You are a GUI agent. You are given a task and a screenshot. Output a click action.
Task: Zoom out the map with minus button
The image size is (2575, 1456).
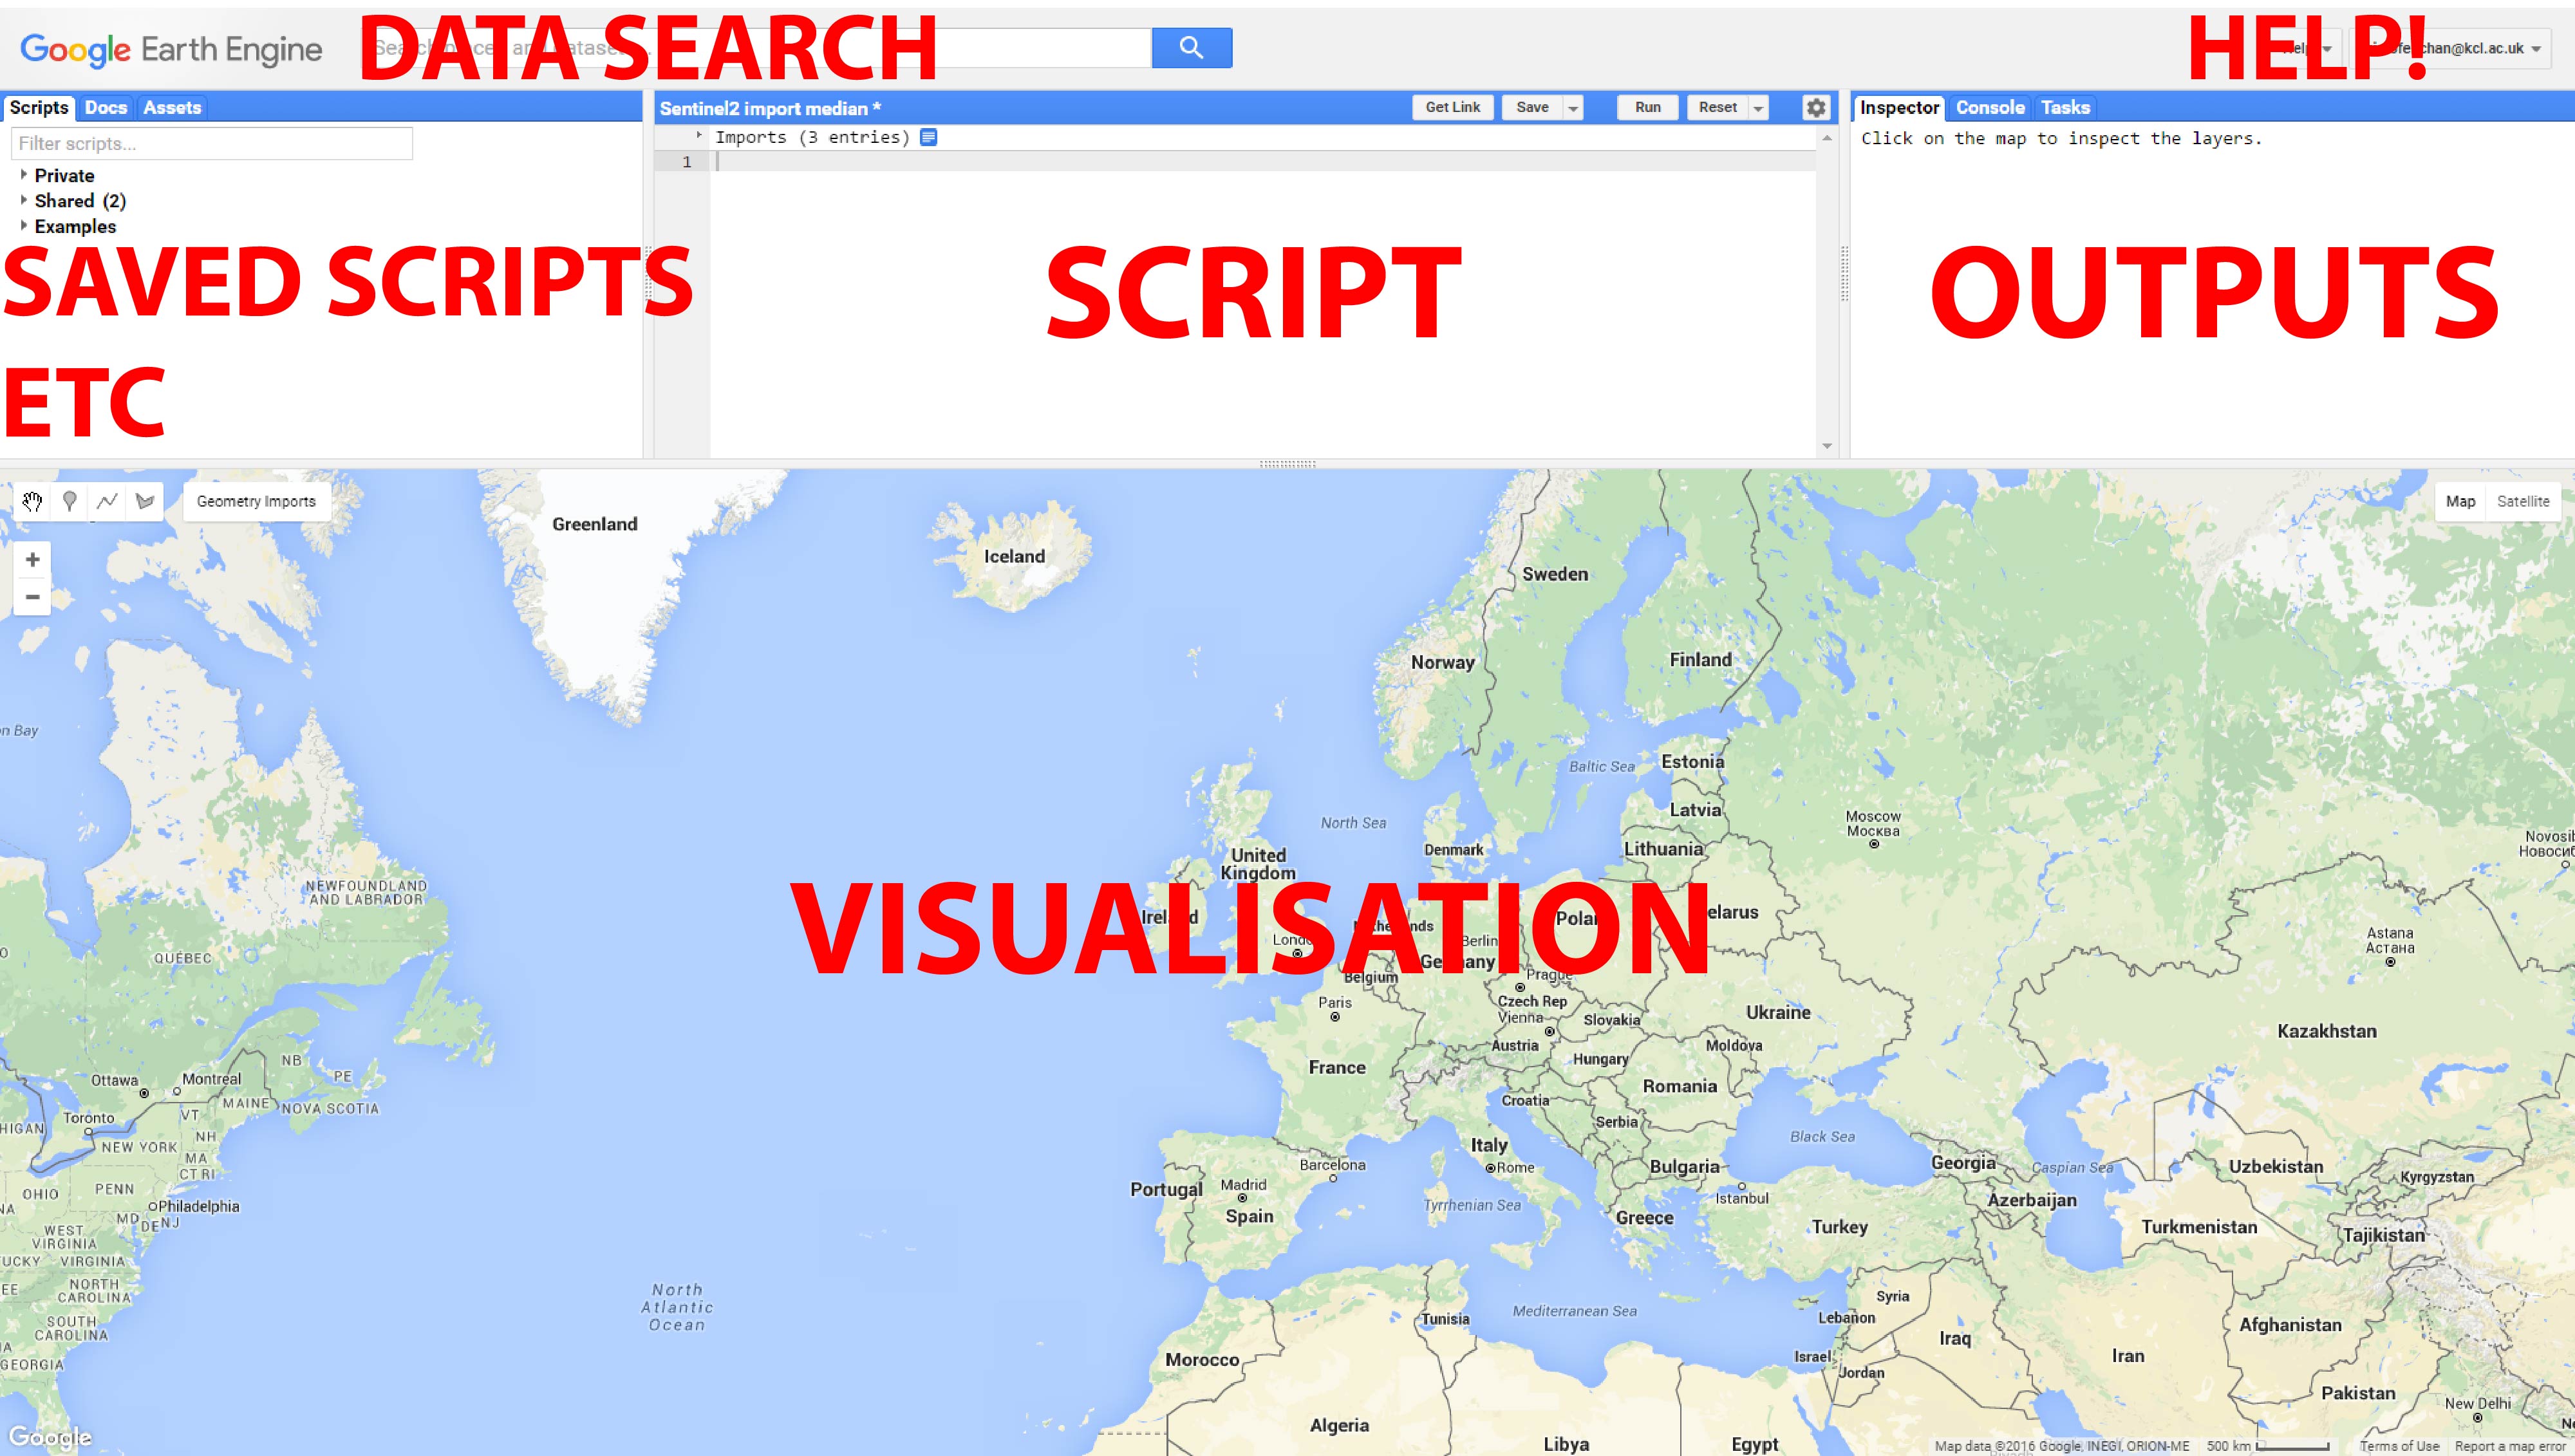click(x=32, y=597)
